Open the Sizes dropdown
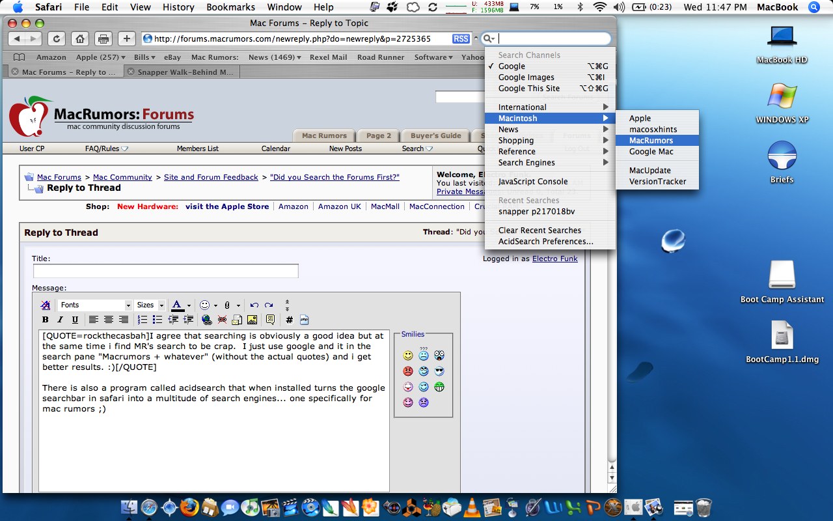Screen dimensions: 833x521 (x=150, y=305)
